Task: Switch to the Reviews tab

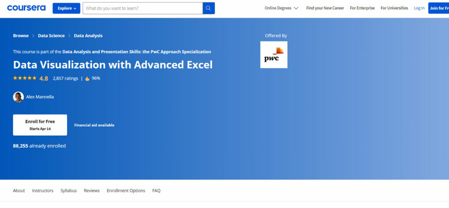Action: pyautogui.click(x=92, y=190)
